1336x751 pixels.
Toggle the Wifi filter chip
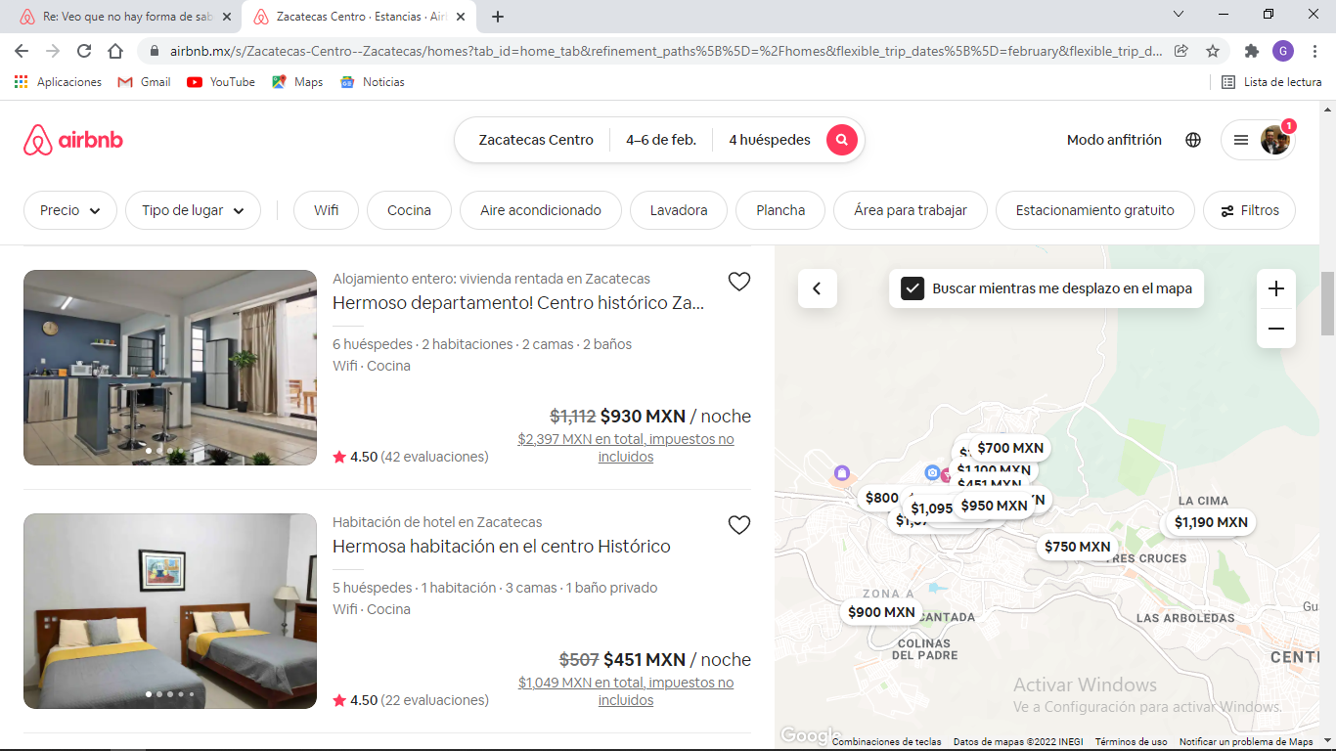326,210
